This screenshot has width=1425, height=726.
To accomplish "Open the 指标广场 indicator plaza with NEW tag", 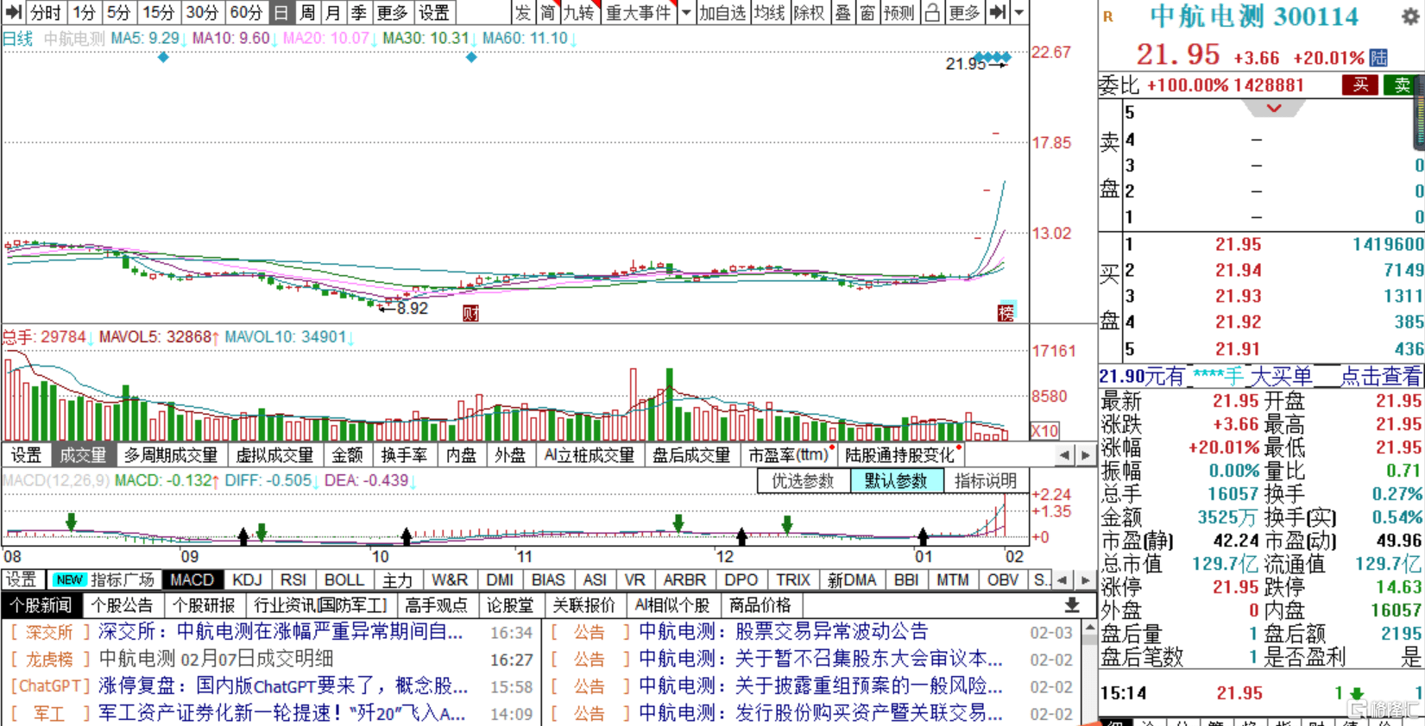I will point(104,580).
